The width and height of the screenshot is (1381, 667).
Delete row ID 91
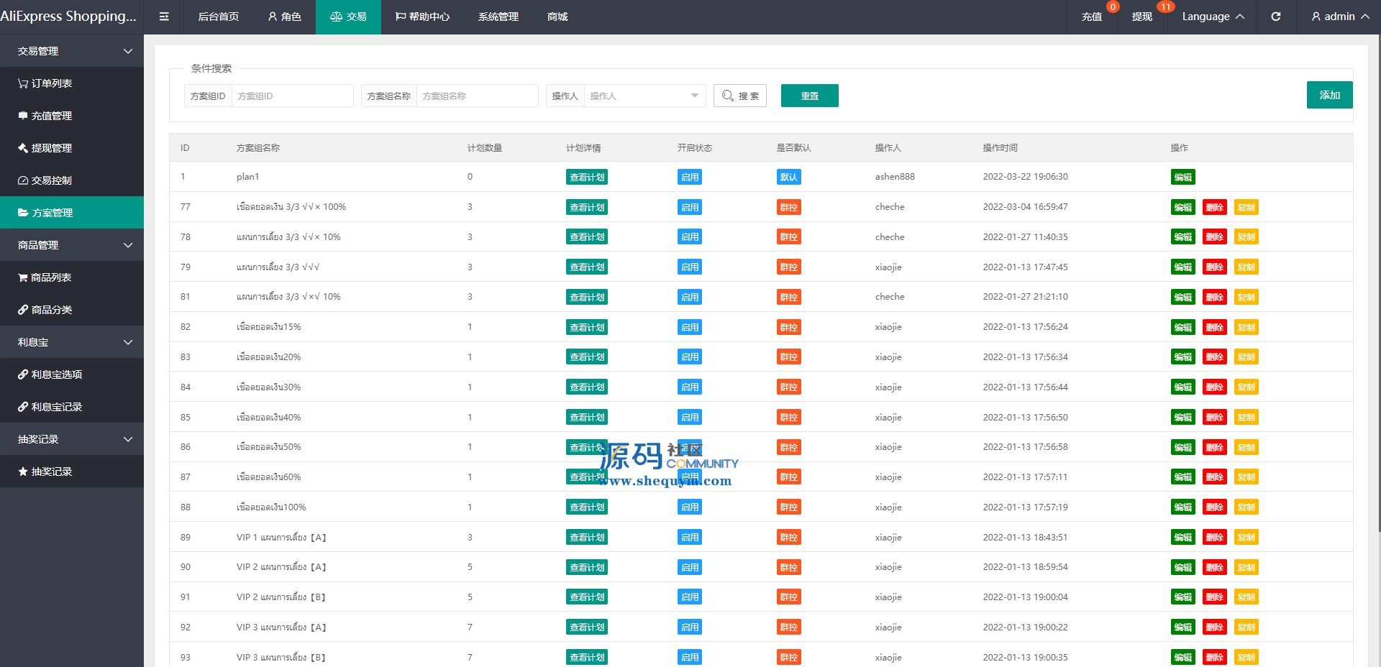(1215, 597)
